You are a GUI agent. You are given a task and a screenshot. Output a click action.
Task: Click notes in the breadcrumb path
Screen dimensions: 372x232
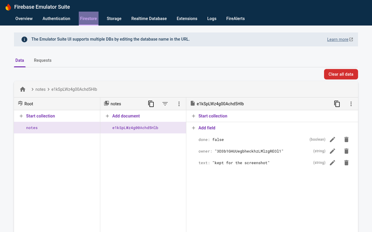[40, 89]
